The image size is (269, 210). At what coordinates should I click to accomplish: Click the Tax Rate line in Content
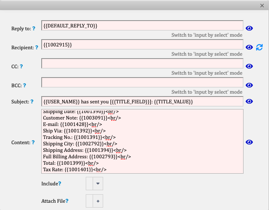pos(74,170)
